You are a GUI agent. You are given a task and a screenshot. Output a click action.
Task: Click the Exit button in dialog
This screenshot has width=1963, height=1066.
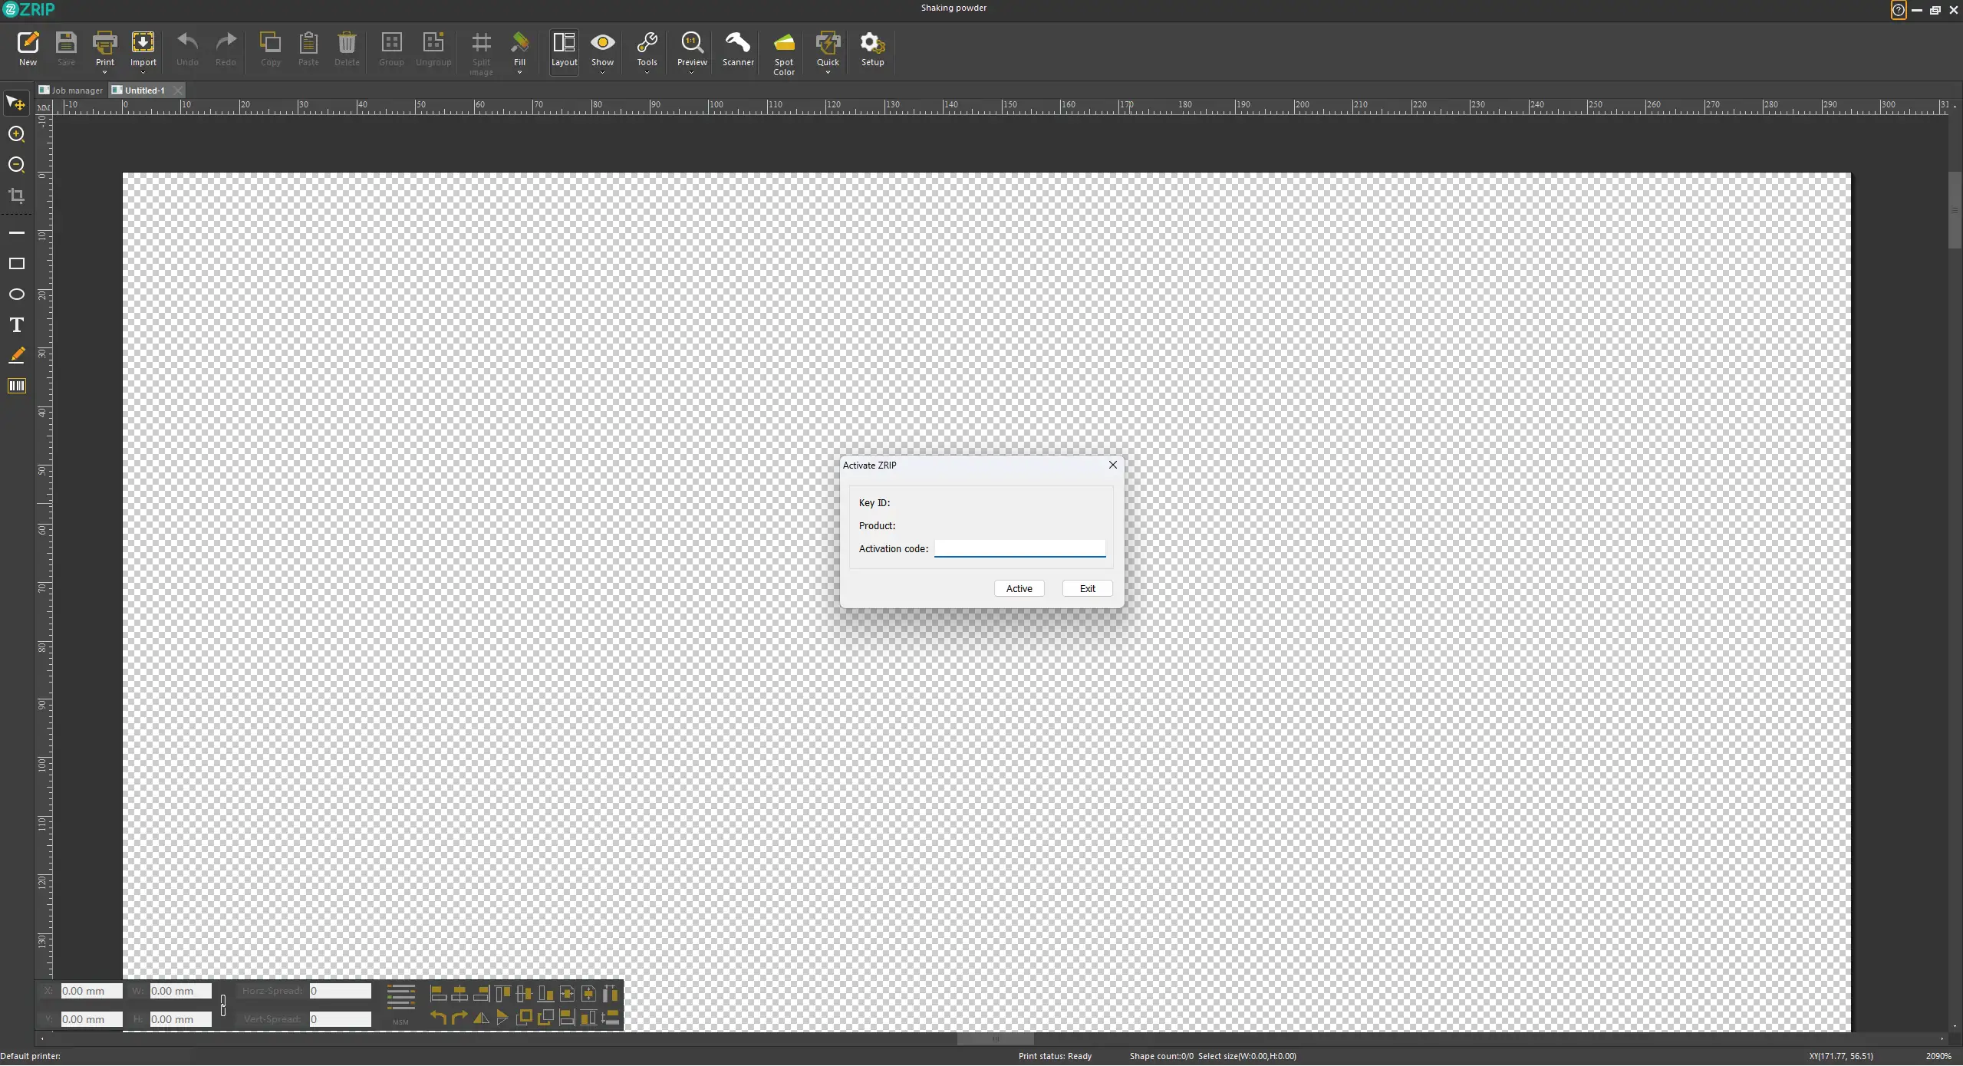(x=1087, y=589)
